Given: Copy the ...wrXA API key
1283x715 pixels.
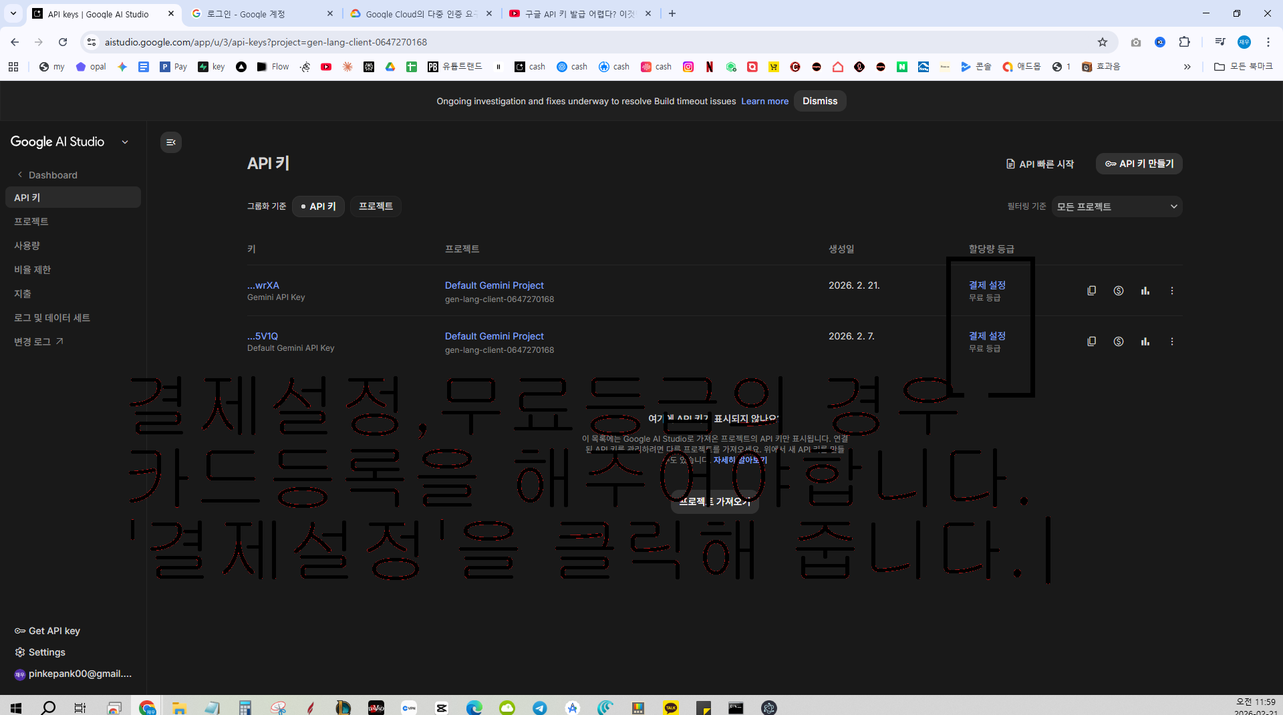Looking at the screenshot, I should point(1091,291).
